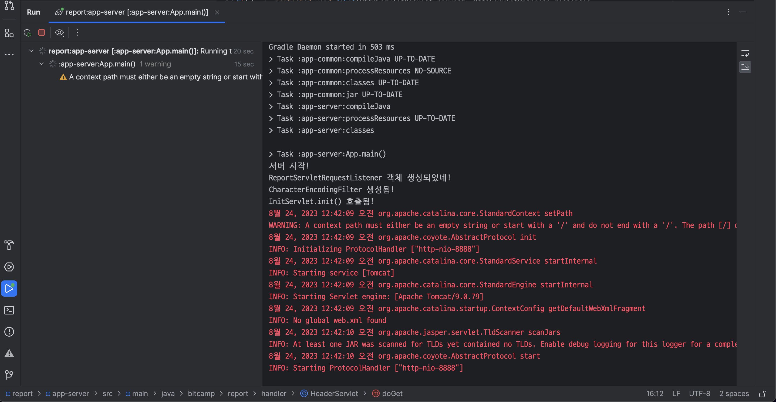
Task: Click the java breadcrumb
Action: point(168,394)
